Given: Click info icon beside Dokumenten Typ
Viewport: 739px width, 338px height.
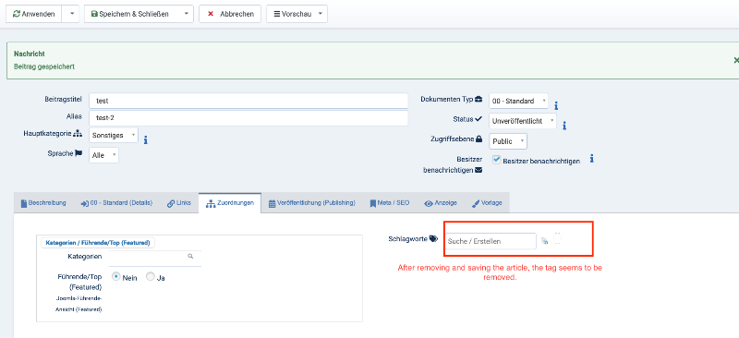Looking at the screenshot, I should tap(556, 105).
